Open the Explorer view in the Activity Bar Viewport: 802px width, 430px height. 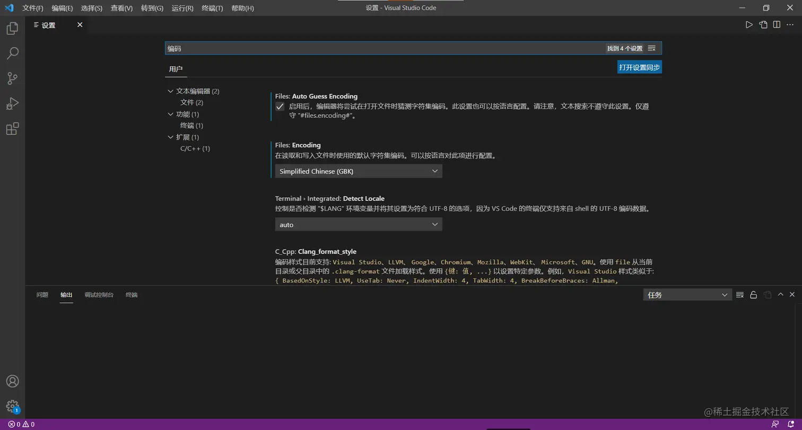coord(13,28)
